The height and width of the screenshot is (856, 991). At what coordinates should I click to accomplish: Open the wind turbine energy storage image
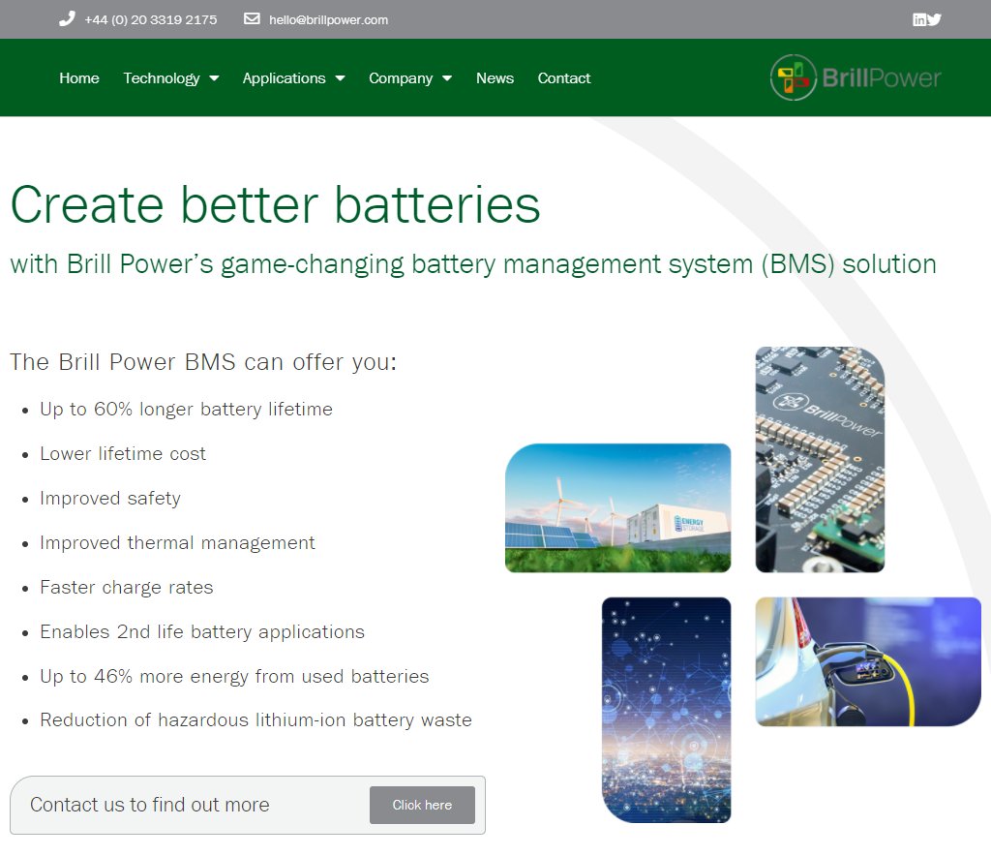pyautogui.click(x=618, y=508)
